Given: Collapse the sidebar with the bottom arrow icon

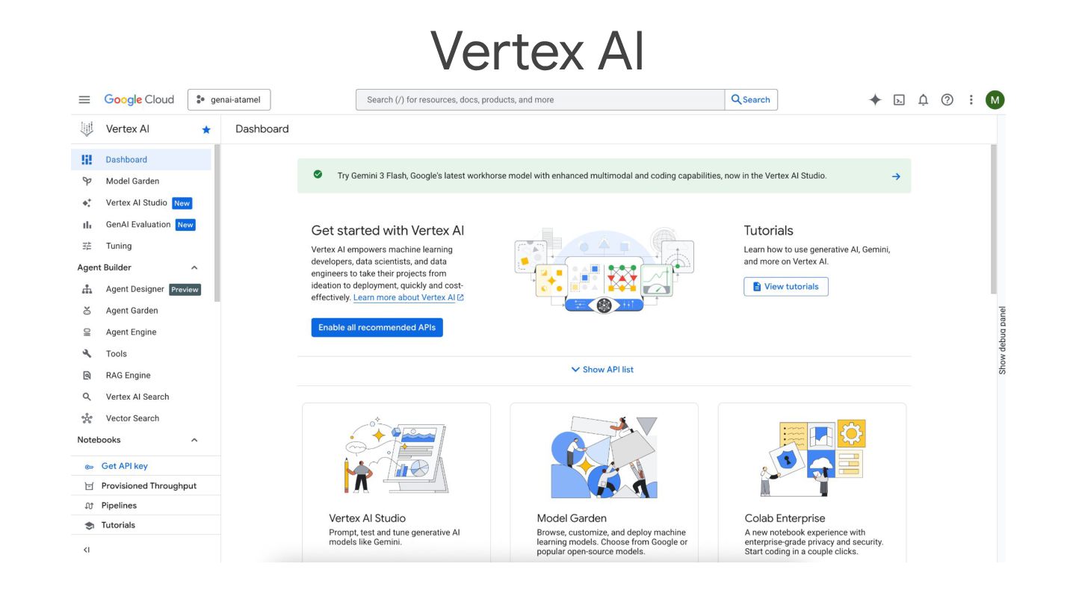Looking at the screenshot, I should coord(87,550).
